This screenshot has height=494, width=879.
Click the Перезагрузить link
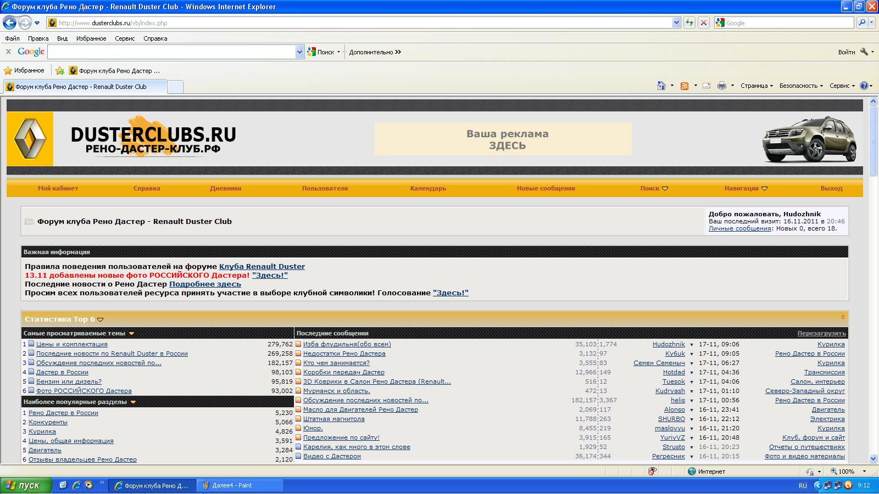coord(822,333)
